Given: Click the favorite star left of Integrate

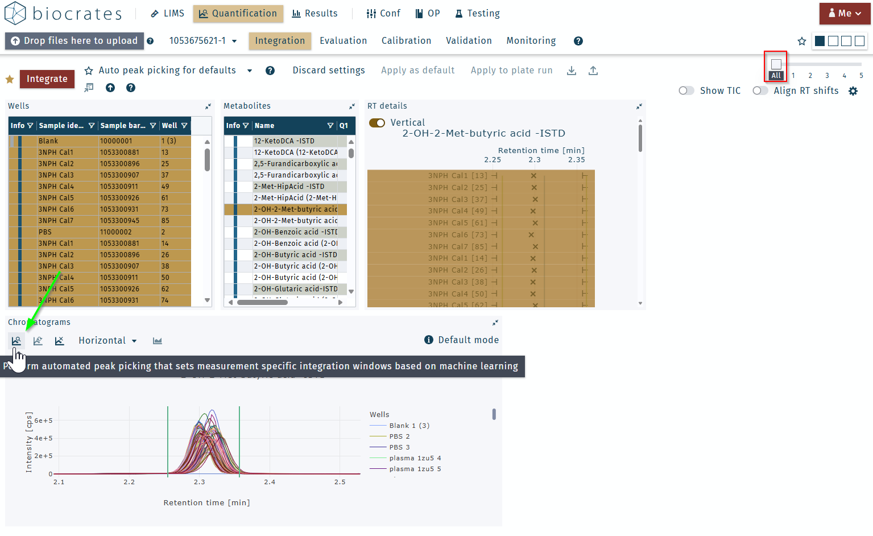Looking at the screenshot, I should tap(10, 79).
